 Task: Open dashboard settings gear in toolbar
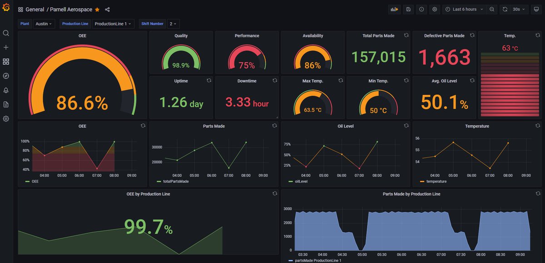[435, 9]
